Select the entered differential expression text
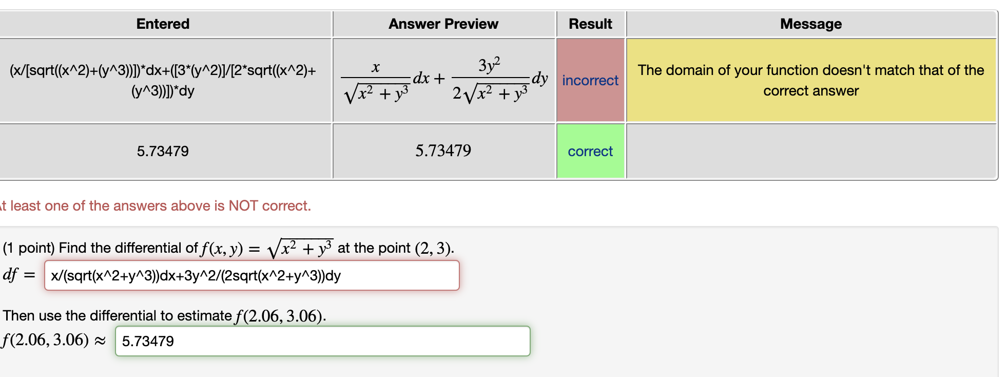Viewport: 1007px width, 377px height. click(162, 81)
